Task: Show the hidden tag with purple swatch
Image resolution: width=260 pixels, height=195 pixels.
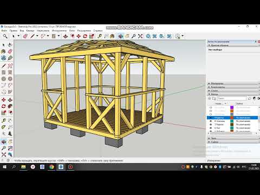Action: tap(211, 107)
